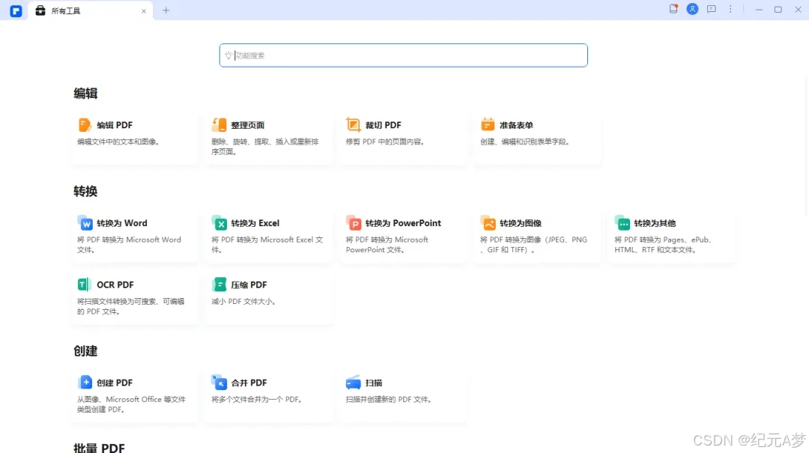Screen dimensions: 809x453
Task: Click the 转换为 PowerPoint red P icon
Action: click(354, 223)
